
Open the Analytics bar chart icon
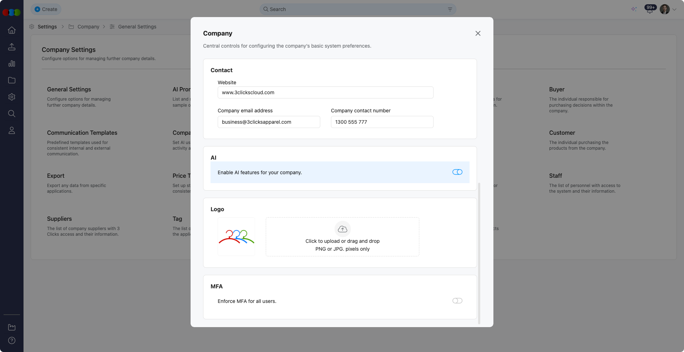tap(11, 64)
